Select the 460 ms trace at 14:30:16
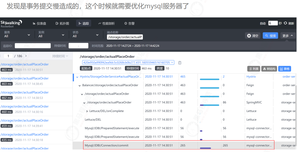The height and width of the screenshot is (152, 297). click(x=36, y=109)
